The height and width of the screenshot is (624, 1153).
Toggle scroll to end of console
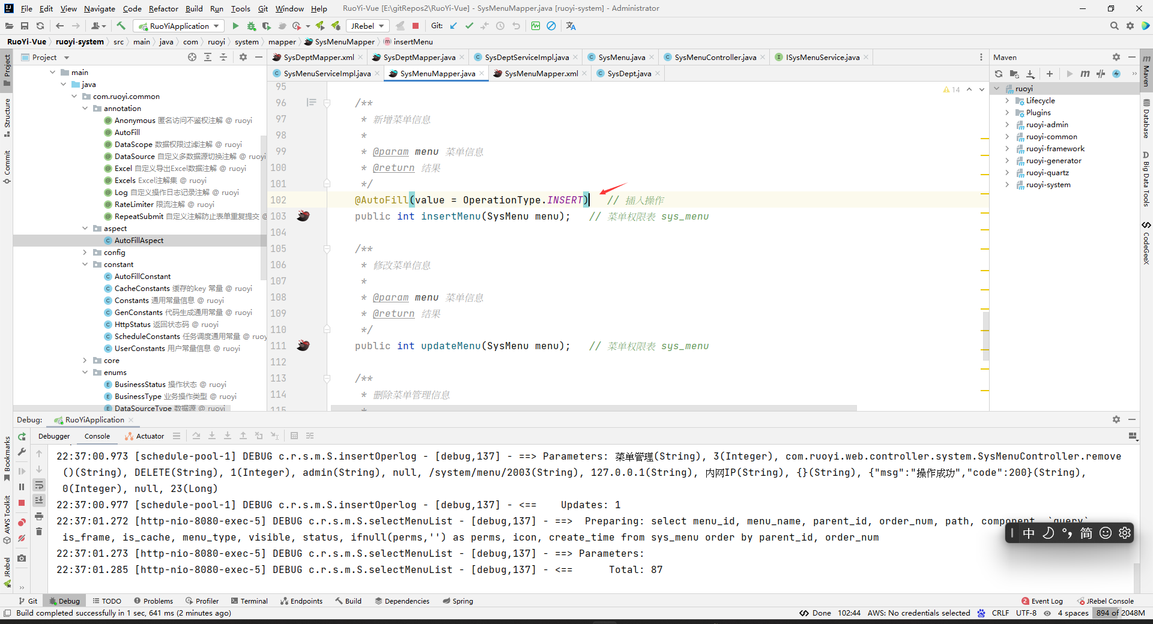pos(39,500)
